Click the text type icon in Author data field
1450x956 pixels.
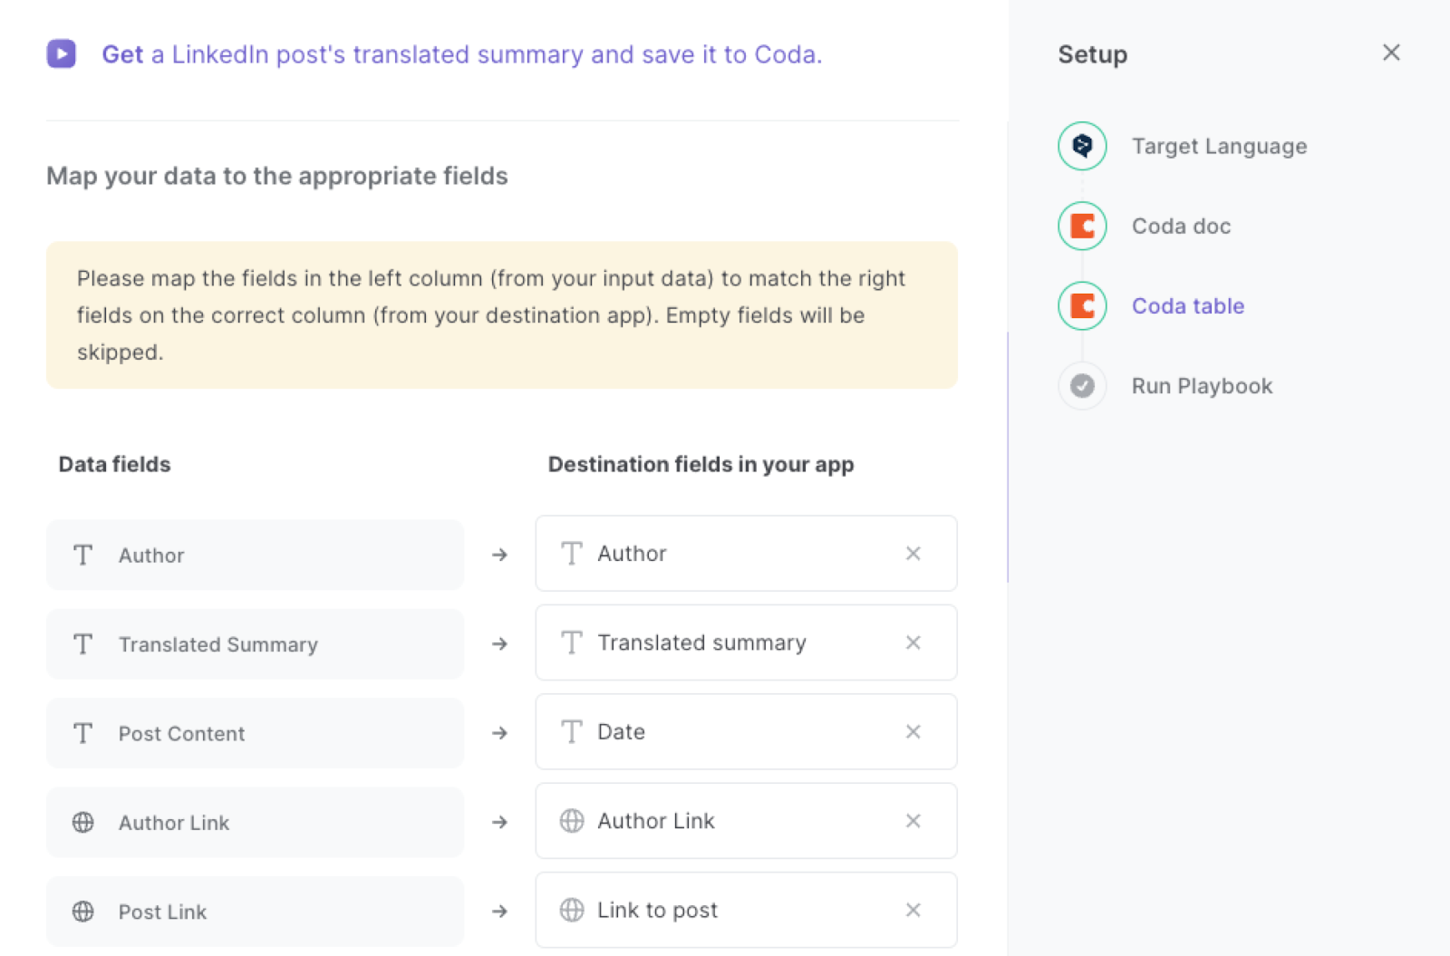click(83, 555)
